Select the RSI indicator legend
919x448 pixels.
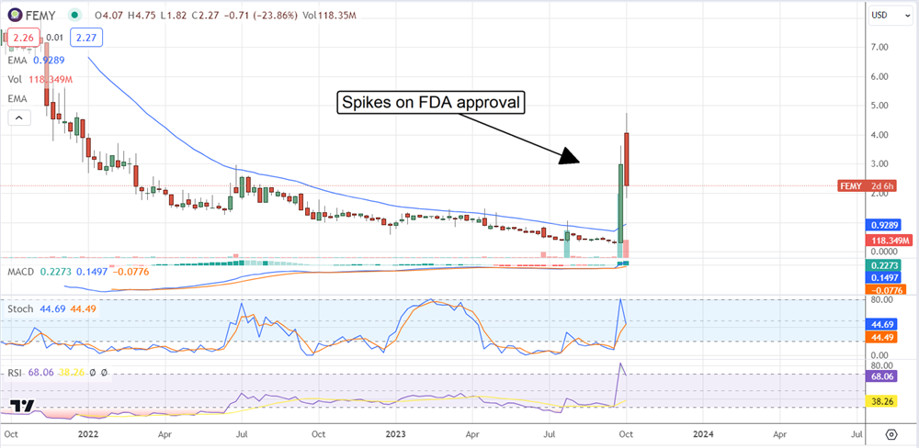click(x=58, y=373)
